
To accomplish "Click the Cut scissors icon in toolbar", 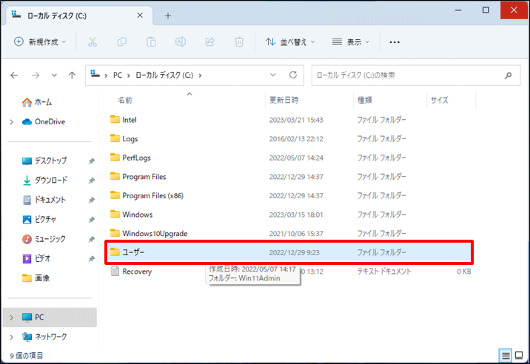I will coord(93,42).
